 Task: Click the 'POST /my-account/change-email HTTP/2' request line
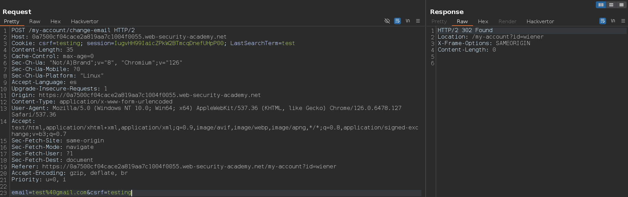coord(73,30)
